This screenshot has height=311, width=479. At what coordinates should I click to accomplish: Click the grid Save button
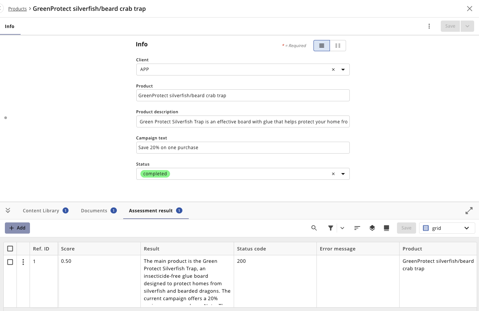406,228
